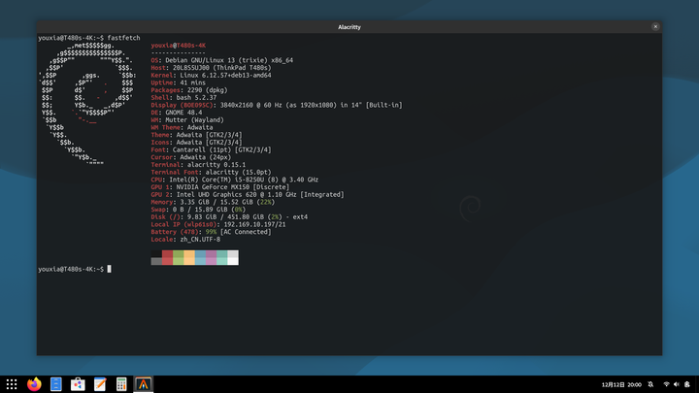Click the 'Disk (/): 9.83 GiB' line
The width and height of the screenshot is (699, 393).
(x=229, y=217)
